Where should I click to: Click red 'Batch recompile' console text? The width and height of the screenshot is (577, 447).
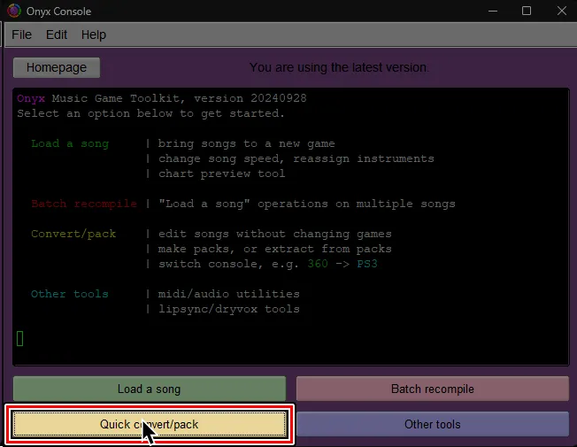pyautogui.click(x=84, y=204)
